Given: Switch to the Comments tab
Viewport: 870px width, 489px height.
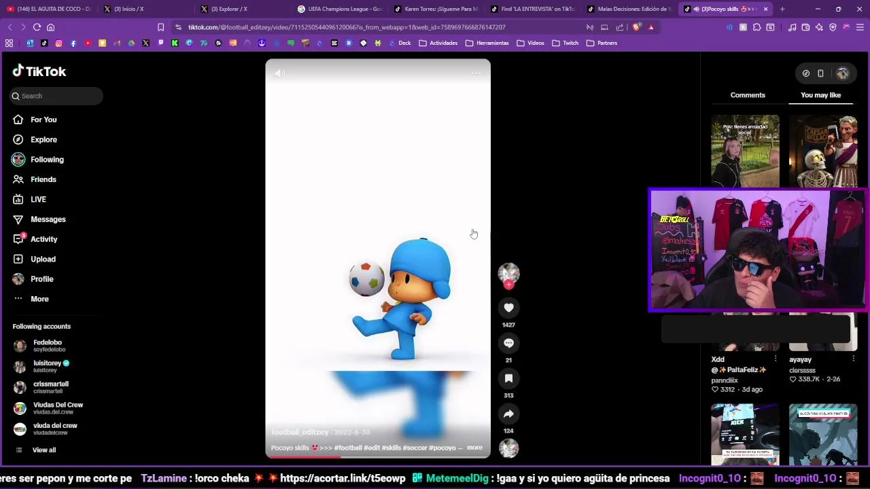Looking at the screenshot, I should coord(748,95).
